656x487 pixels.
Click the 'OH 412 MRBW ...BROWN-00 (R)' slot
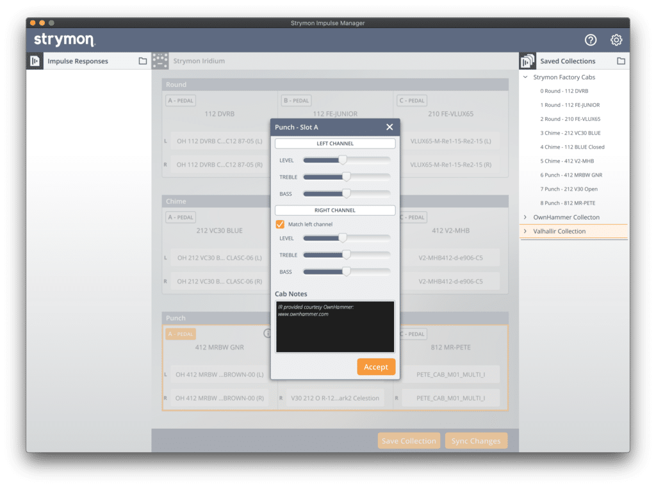pos(220,398)
